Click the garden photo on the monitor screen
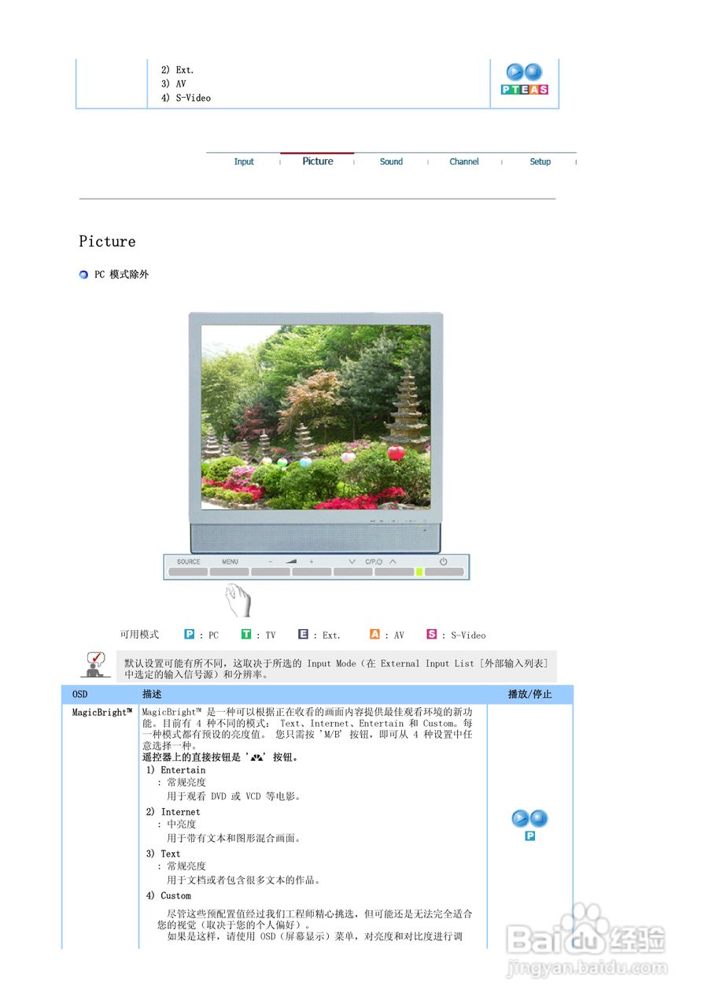This screenshot has height=1008, width=712. click(x=316, y=417)
